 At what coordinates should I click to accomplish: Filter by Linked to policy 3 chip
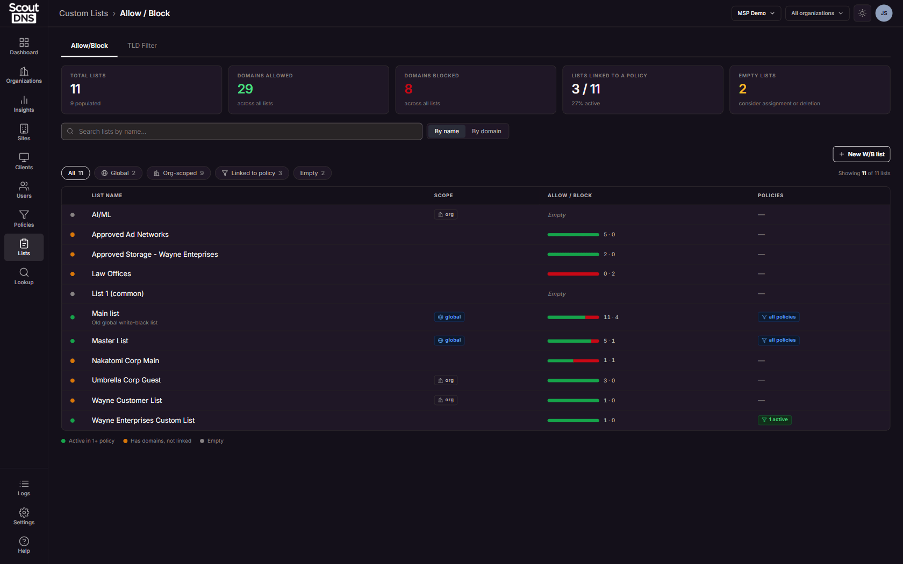tap(252, 173)
